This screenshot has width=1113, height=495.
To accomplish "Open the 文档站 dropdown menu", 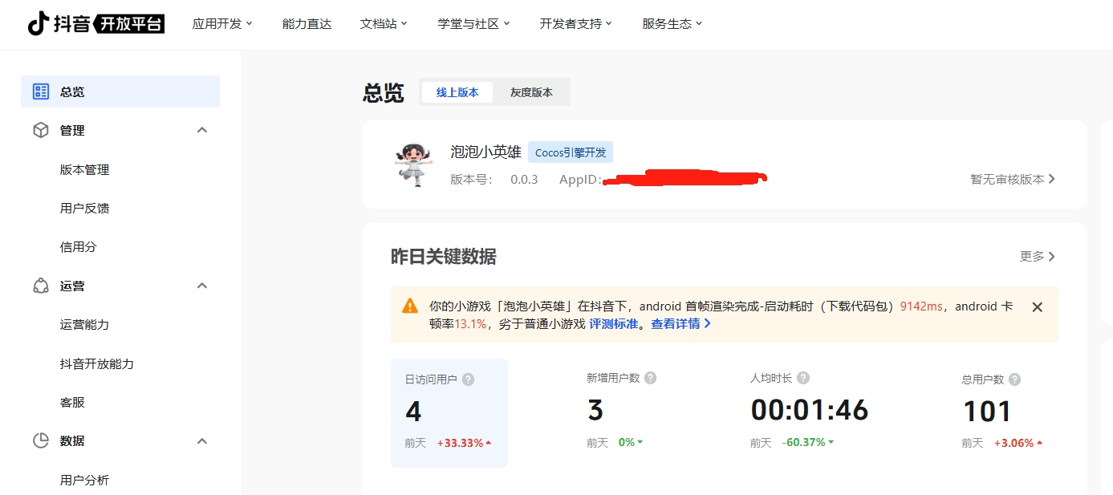I will 384,24.
